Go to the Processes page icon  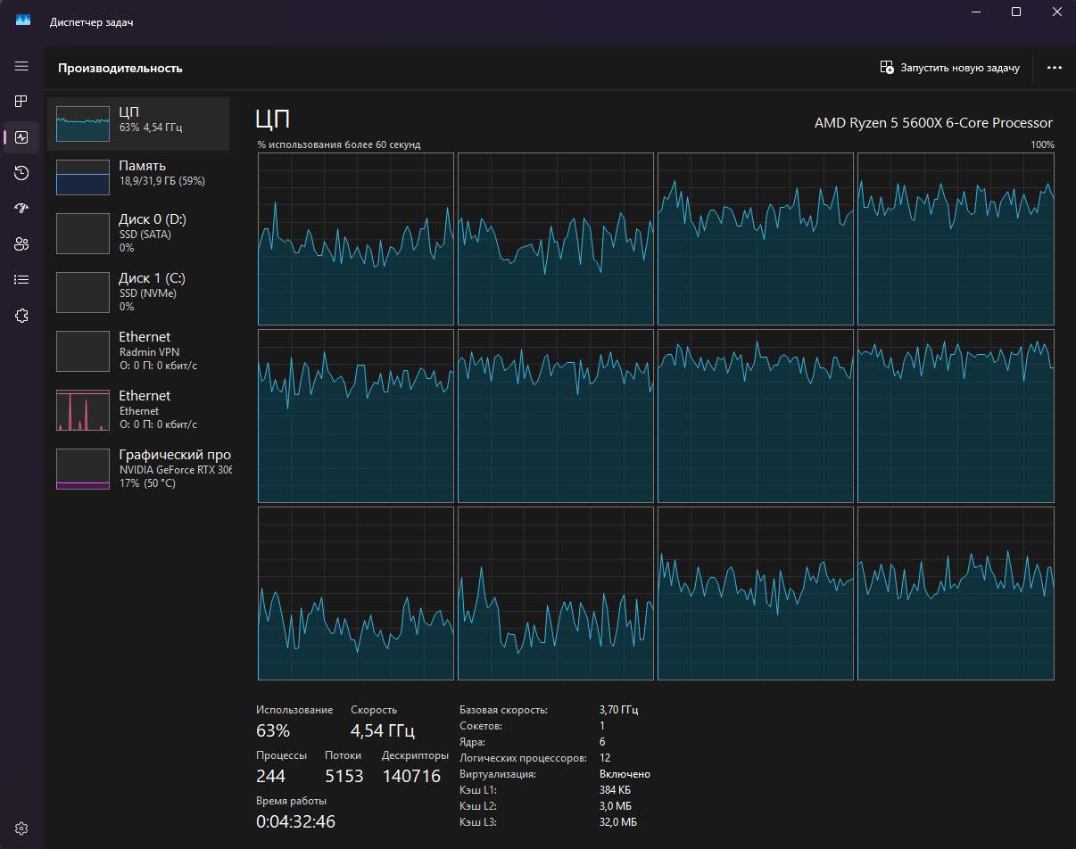[x=21, y=102]
